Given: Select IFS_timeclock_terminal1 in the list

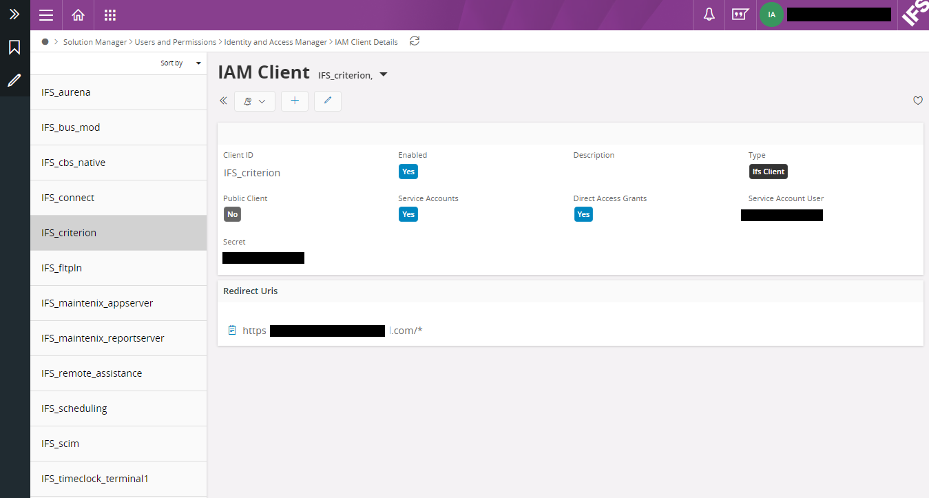Looking at the screenshot, I should (118, 479).
